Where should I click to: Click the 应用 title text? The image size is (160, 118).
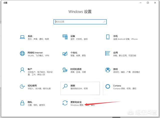(x=115, y=53)
